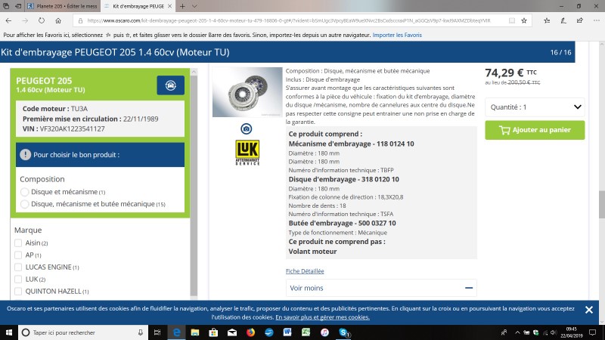Open the favorites hub icon
Screen dimensions: 605x340
coord(547,20)
